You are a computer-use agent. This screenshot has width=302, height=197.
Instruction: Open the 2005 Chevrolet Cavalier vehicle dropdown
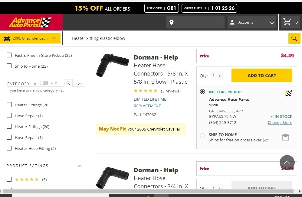click(30, 38)
